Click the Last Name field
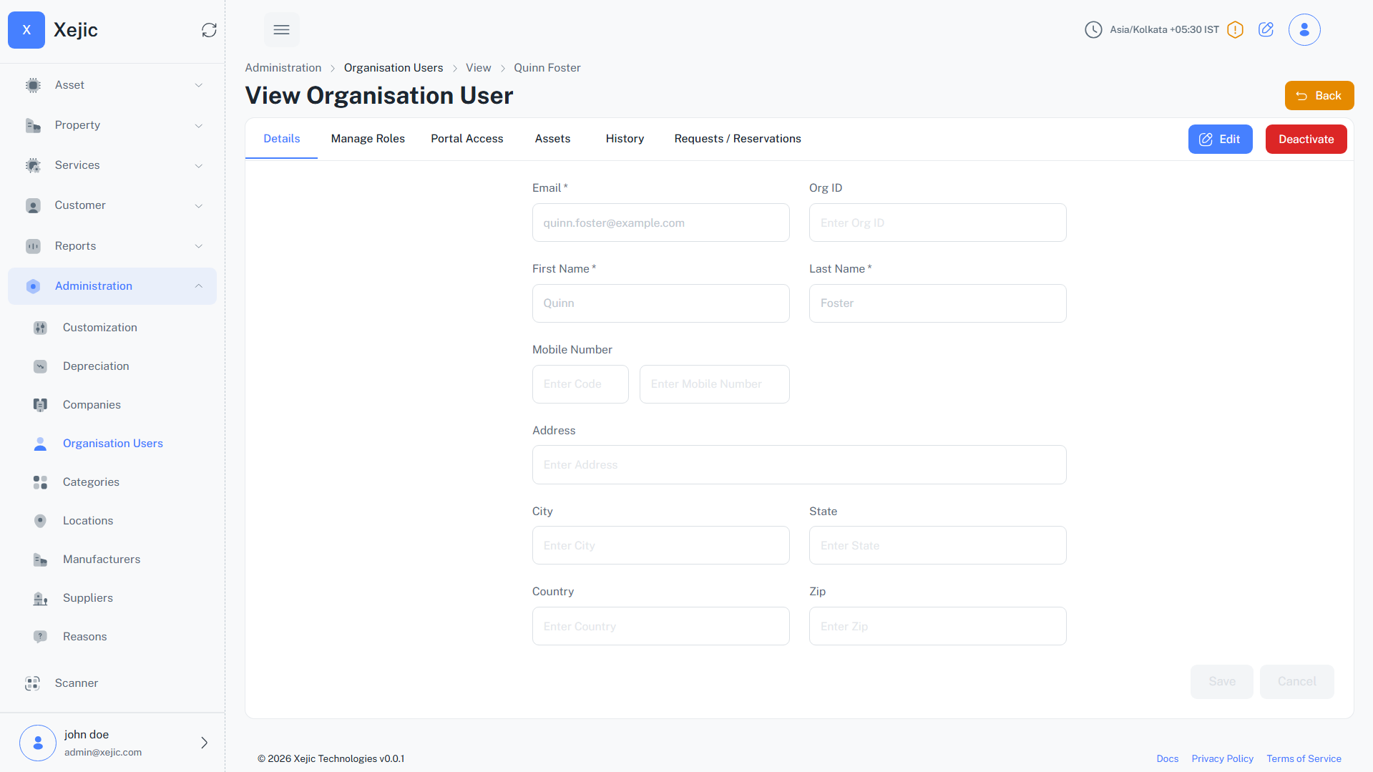This screenshot has height=772, width=1373. [938, 303]
